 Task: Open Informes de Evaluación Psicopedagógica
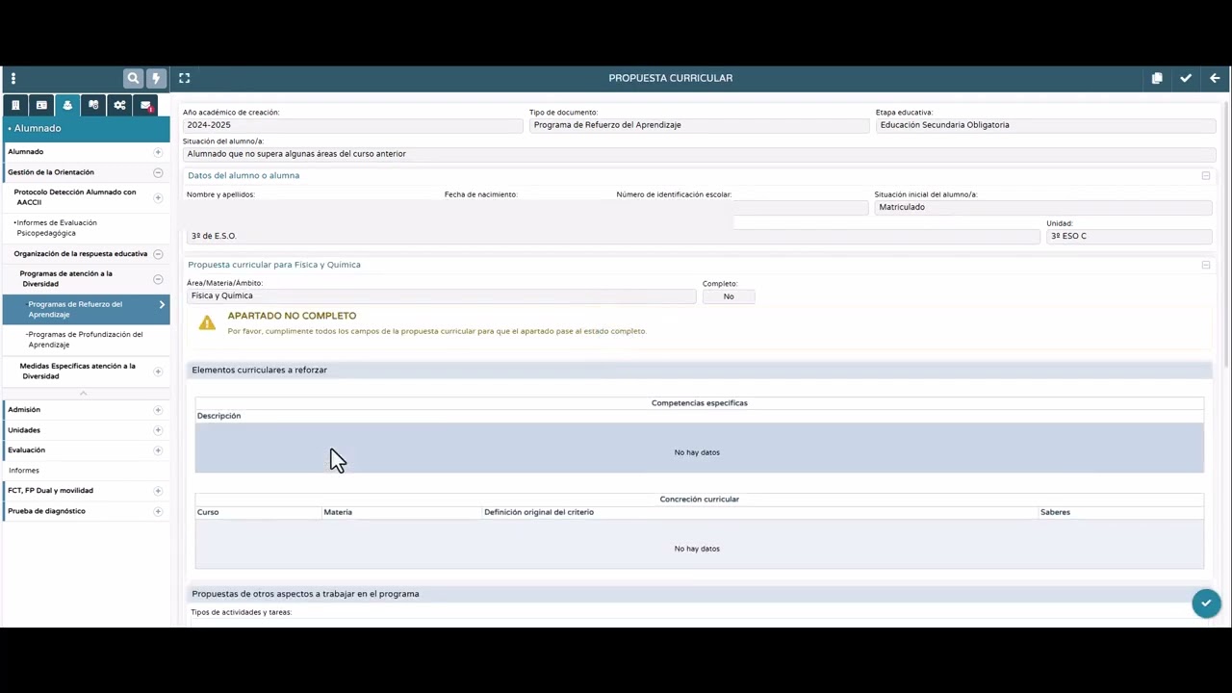tap(56, 228)
